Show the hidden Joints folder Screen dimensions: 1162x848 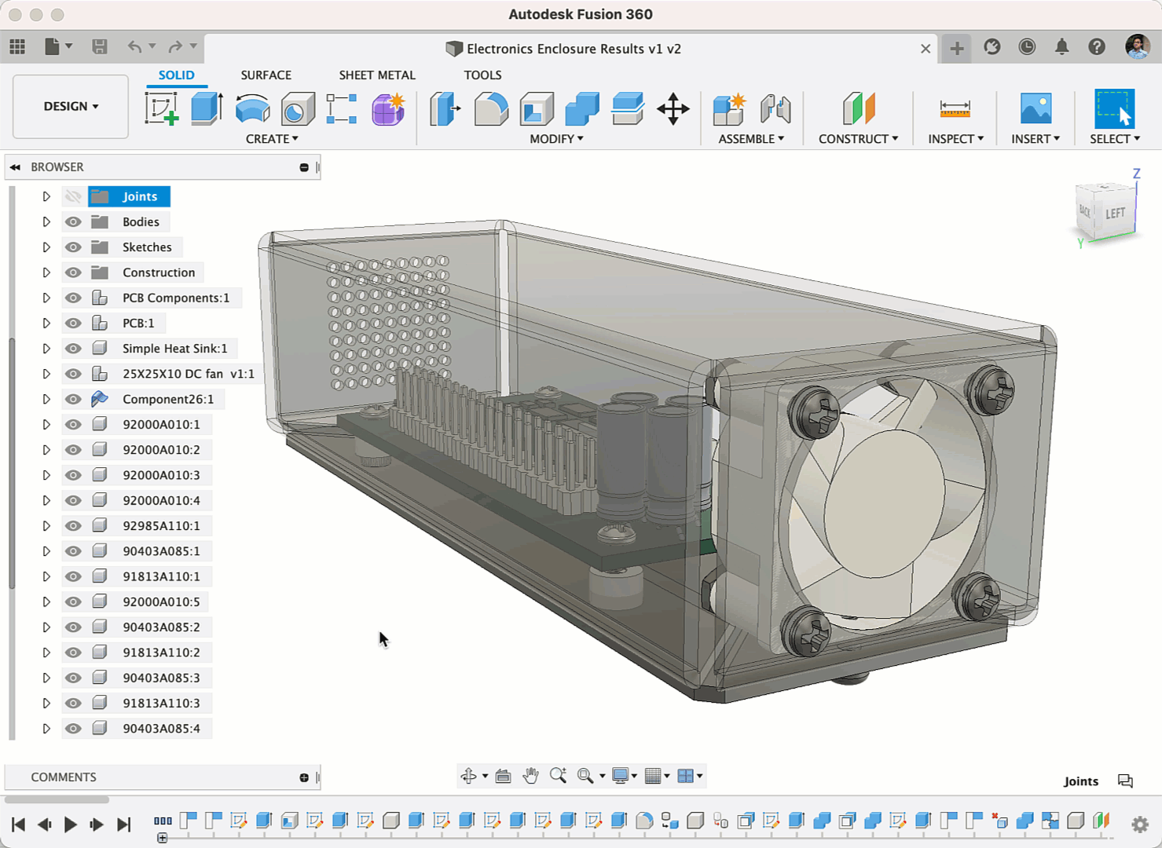(73, 196)
